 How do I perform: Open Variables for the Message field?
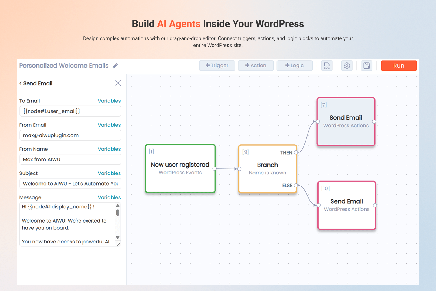point(109,197)
